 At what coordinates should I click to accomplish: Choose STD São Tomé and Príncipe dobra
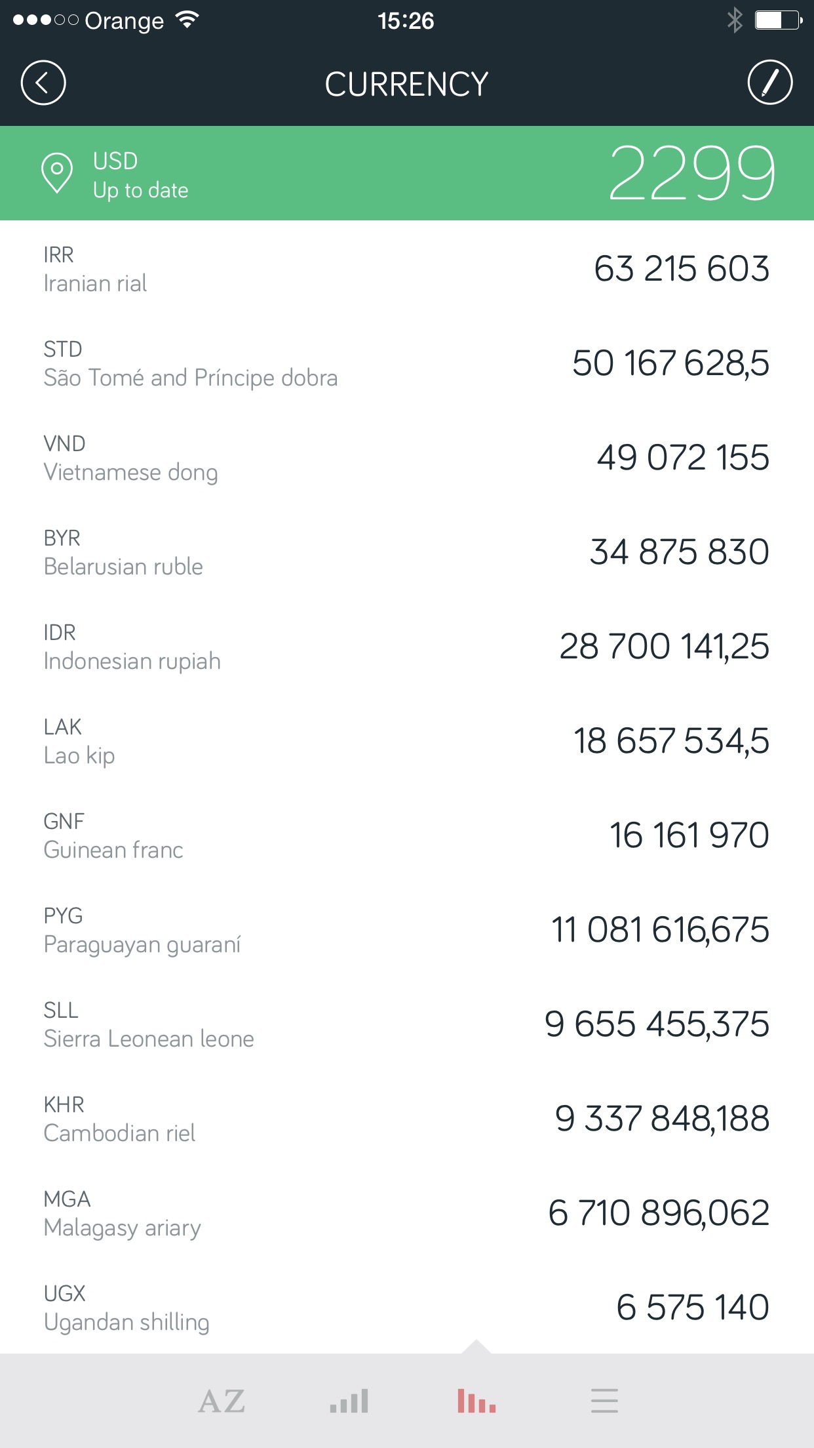407,363
